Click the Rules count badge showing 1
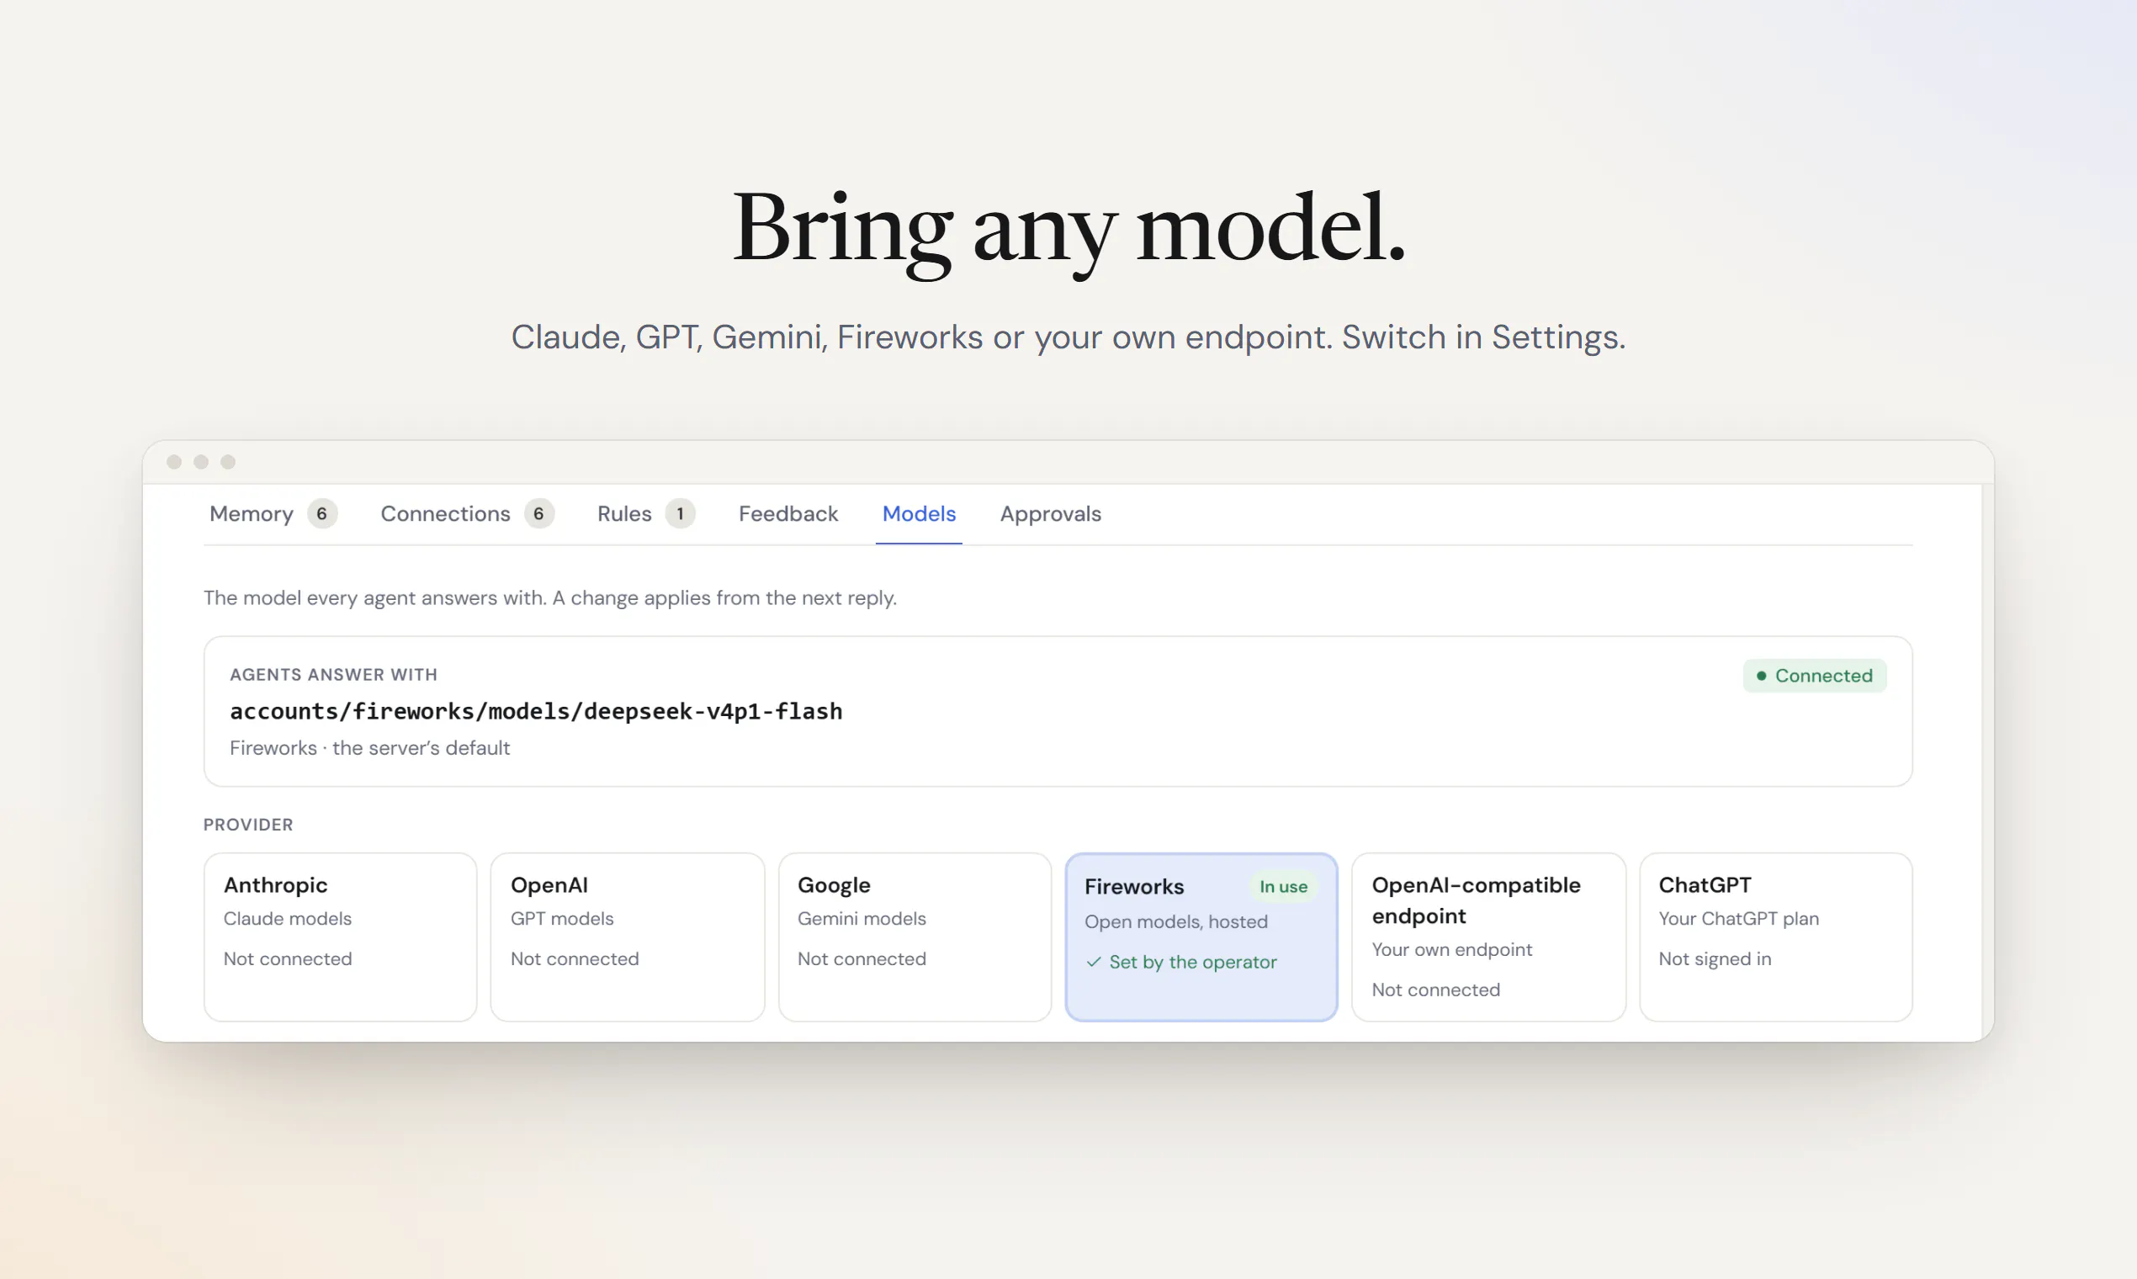This screenshot has width=2137, height=1279. coord(680,513)
